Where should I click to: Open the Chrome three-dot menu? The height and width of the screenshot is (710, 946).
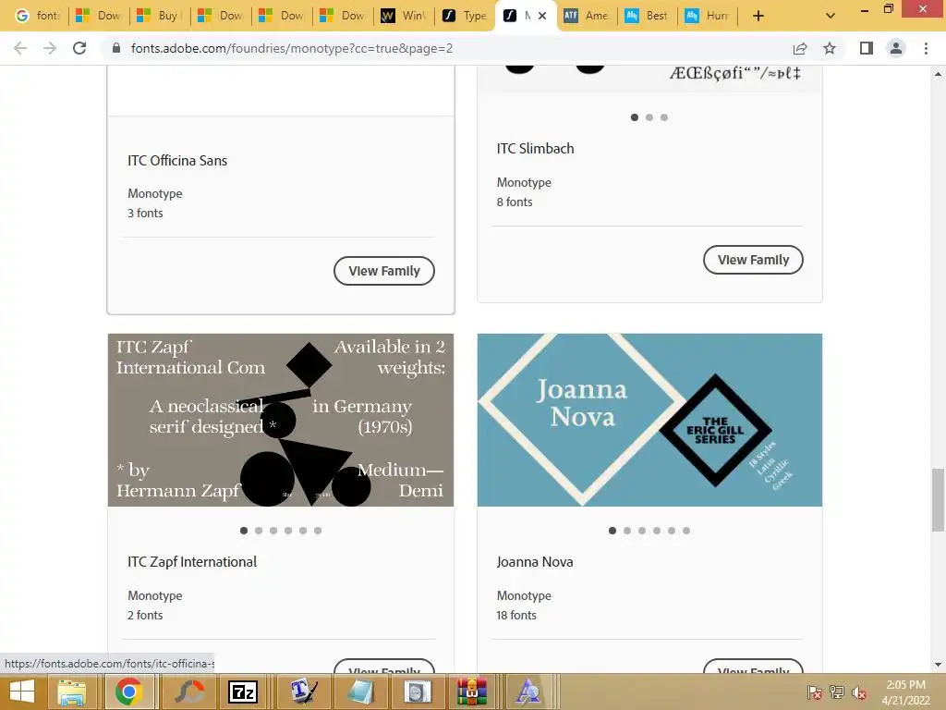point(926,48)
